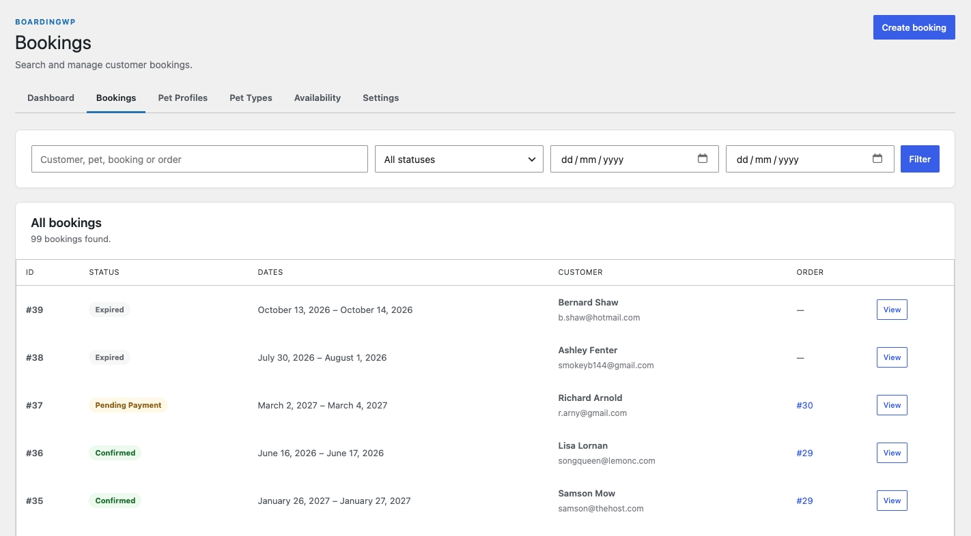View booking #36 for Lisa Lornan
Viewport: 971px width, 536px height.
(x=892, y=453)
